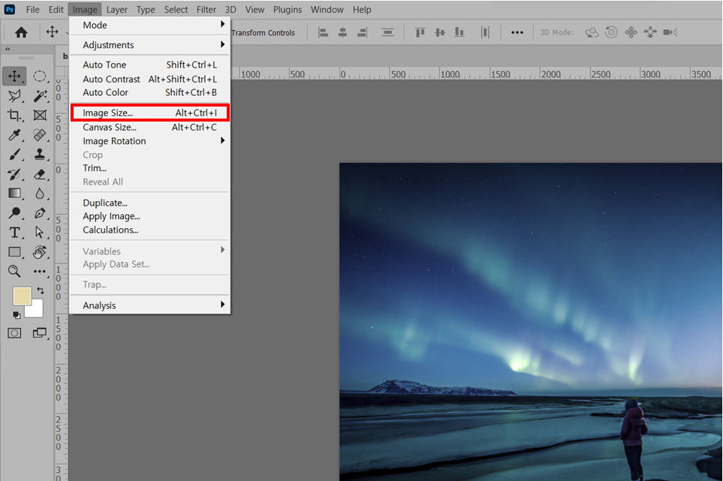Screen dimensions: 723x481
Task: Align vertical centers in options bar
Action: [440, 32]
